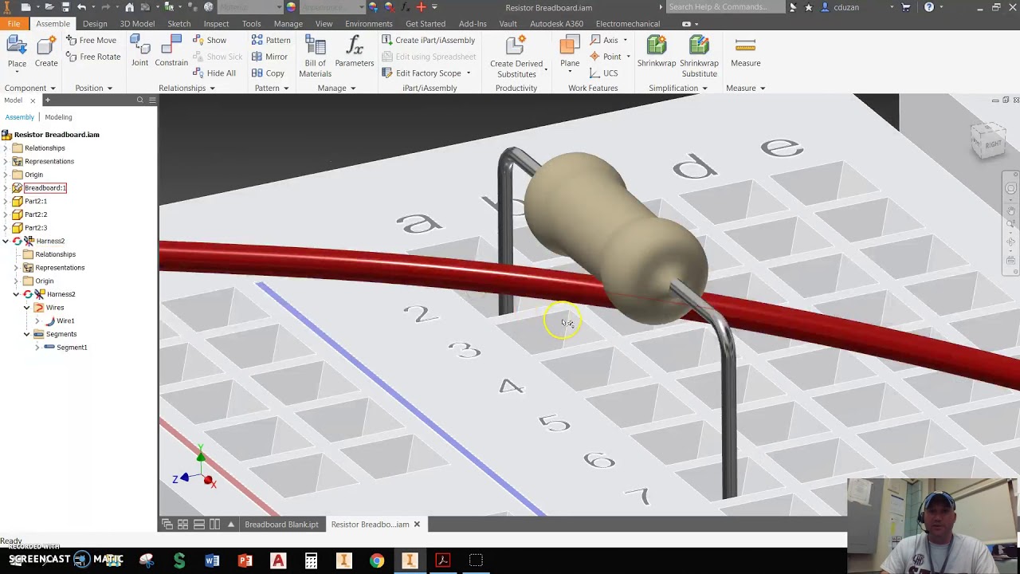Select the Modeling browser view

58,117
